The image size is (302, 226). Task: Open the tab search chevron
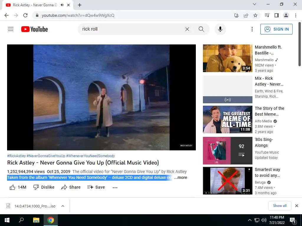(255, 4)
